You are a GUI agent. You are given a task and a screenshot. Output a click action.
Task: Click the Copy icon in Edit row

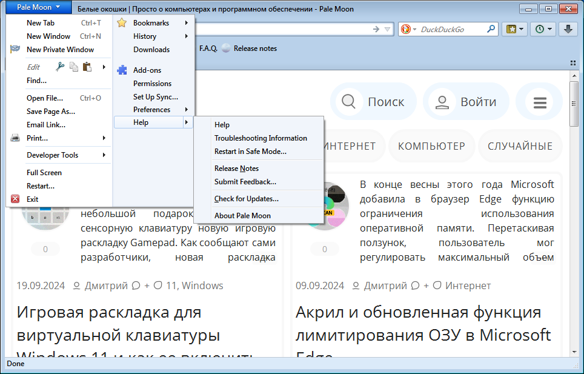click(74, 67)
